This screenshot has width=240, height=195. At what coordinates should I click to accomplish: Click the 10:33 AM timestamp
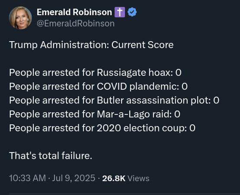pyautogui.click(x=28, y=178)
